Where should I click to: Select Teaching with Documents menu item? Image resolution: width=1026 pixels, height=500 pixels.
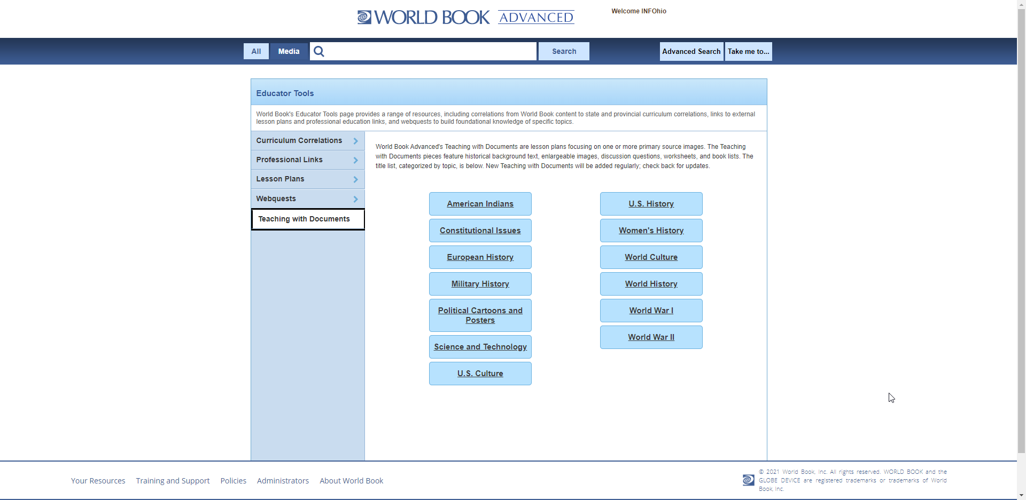[x=308, y=219]
